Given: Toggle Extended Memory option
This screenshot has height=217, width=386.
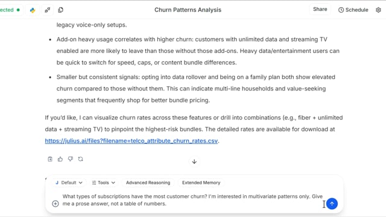Looking at the screenshot, I should pyautogui.click(x=201, y=183).
